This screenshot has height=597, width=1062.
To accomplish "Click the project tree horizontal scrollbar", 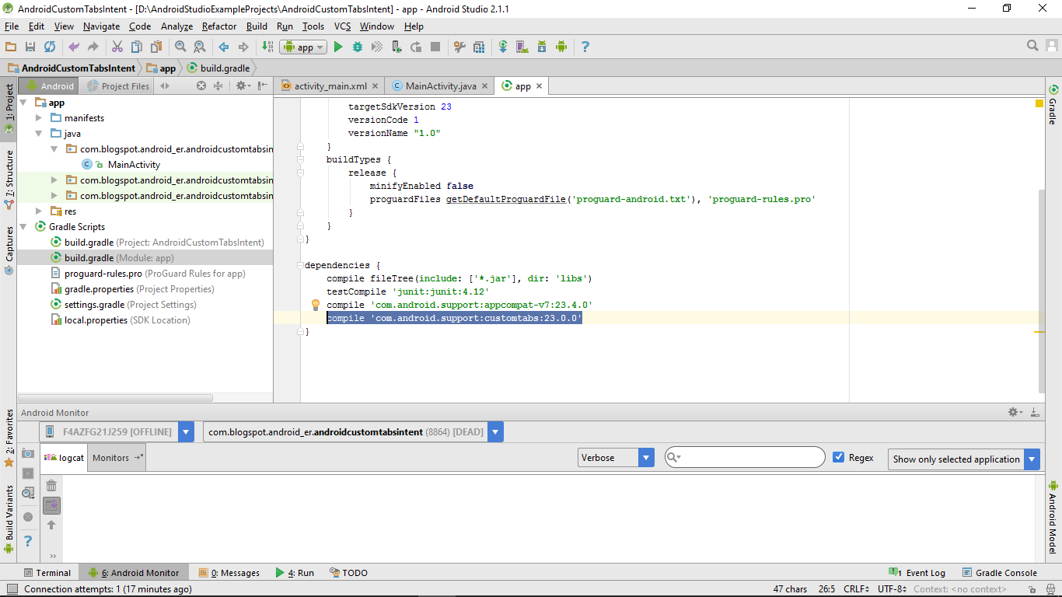I will pos(117,397).
